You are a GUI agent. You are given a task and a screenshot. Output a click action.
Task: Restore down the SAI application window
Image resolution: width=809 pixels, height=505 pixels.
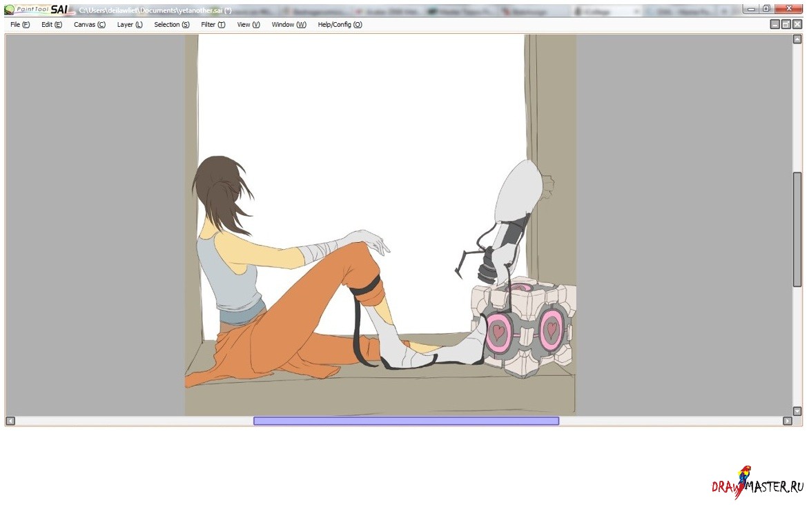point(766,9)
